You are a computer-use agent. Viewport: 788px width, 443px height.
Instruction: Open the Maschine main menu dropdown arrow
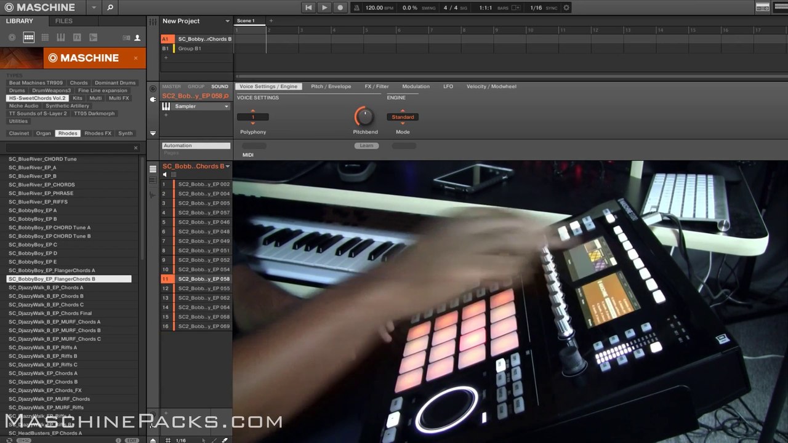94,7
